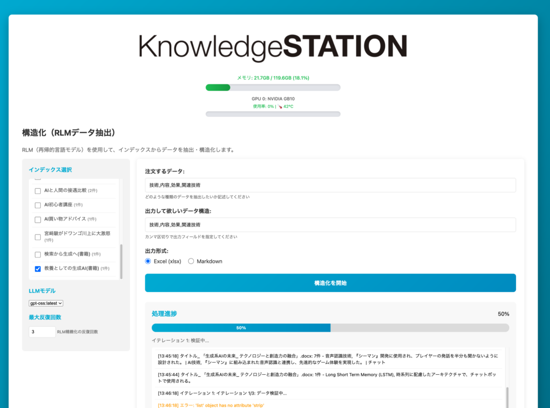
Task: Choose the Markdown output format radio
Action: click(x=191, y=261)
